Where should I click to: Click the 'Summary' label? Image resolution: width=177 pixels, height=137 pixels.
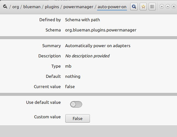pos(51,46)
